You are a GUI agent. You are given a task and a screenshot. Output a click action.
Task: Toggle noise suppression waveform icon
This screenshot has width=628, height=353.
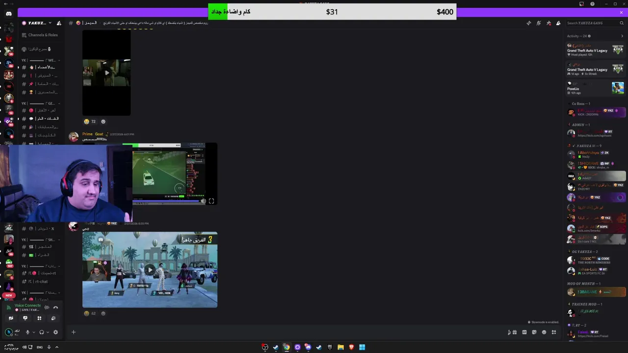(x=47, y=307)
